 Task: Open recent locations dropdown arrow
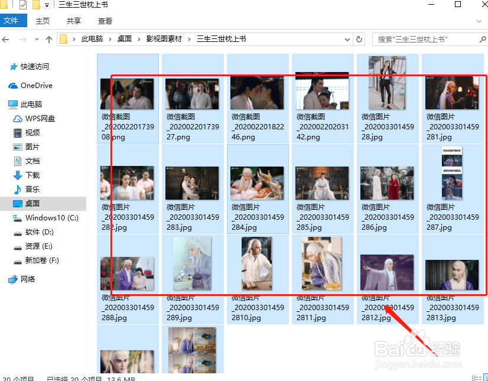pos(37,39)
